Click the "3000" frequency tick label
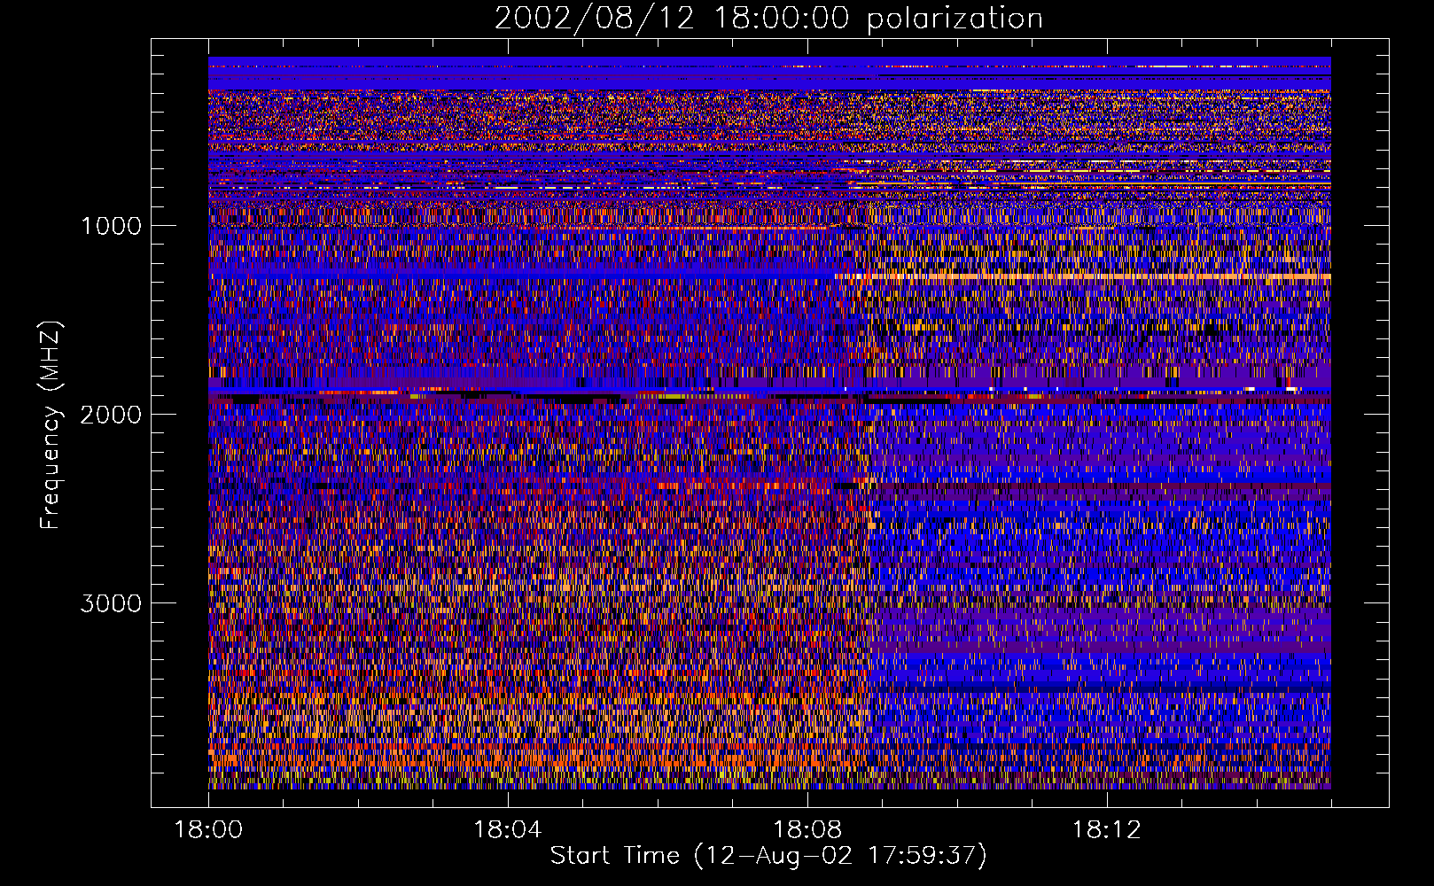1434x886 pixels. (x=111, y=603)
